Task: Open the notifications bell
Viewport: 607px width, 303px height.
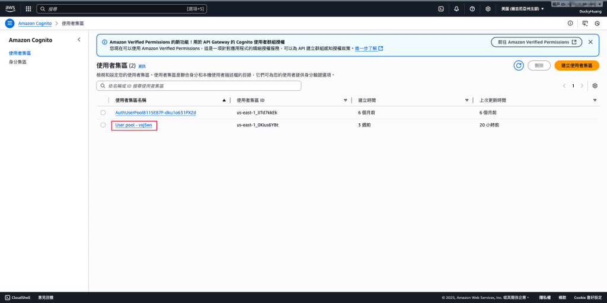Action: (456, 8)
